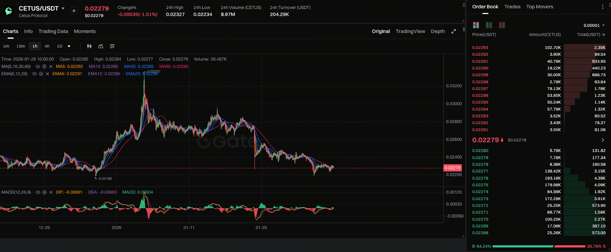
Task: Open the chart indicators icon
Action: 101,46
